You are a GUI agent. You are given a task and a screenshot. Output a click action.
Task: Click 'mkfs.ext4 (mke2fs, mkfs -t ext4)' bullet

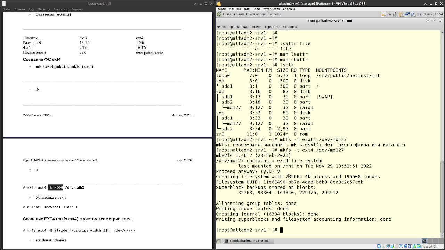point(64,66)
